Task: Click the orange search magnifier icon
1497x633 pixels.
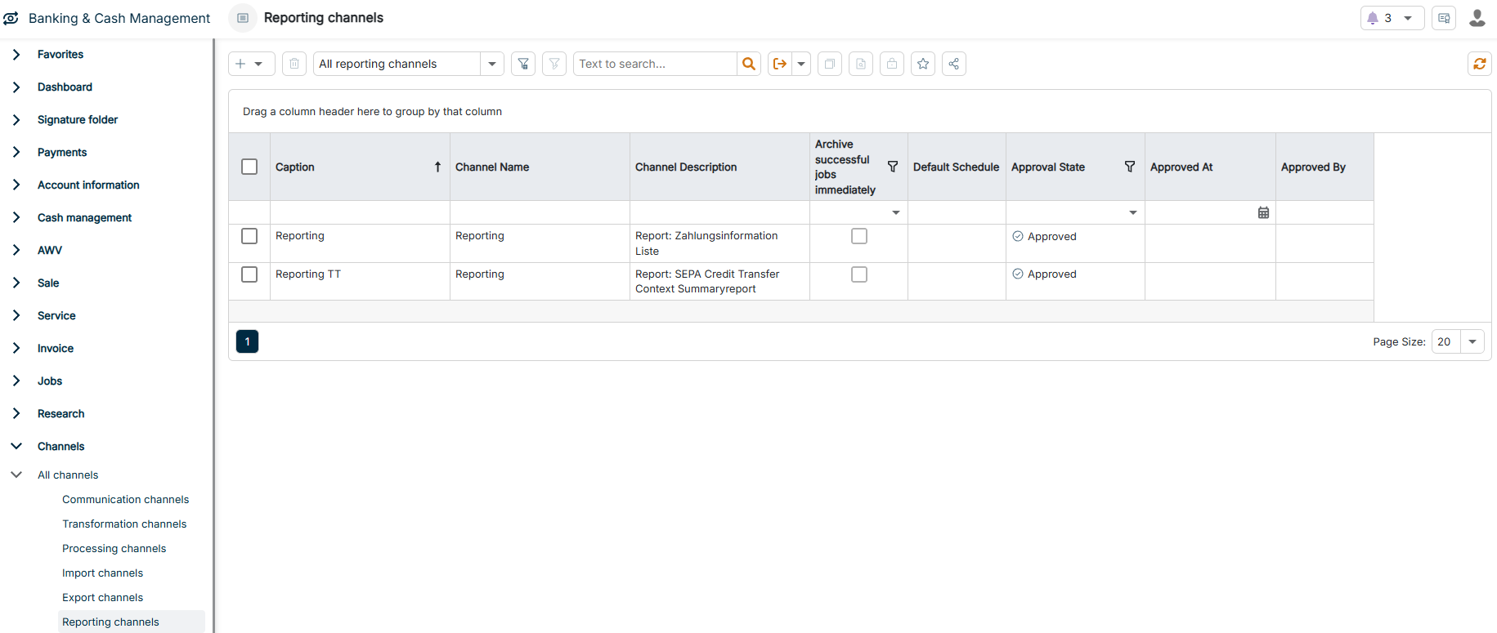Action: tap(749, 64)
